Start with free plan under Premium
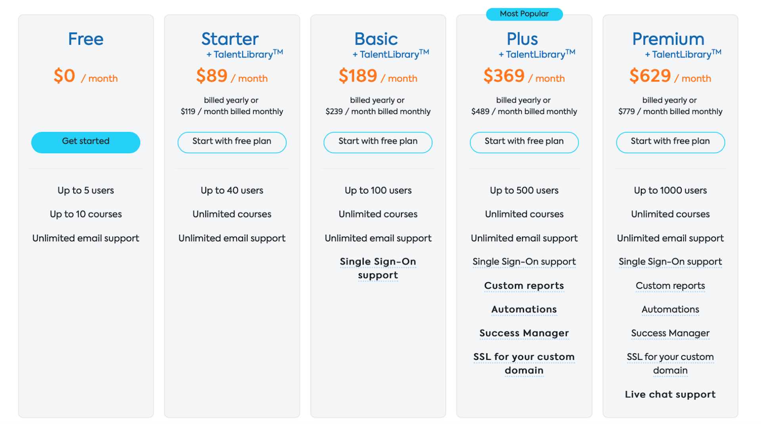The width and height of the screenshot is (761, 425). click(670, 142)
